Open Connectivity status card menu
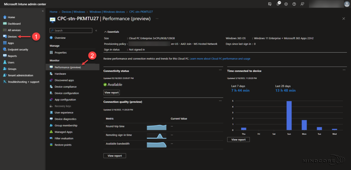This screenshot has width=351, height=170. 220,70
